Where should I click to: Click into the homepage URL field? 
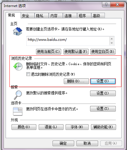pyautogui.click(x=68, y=41)
